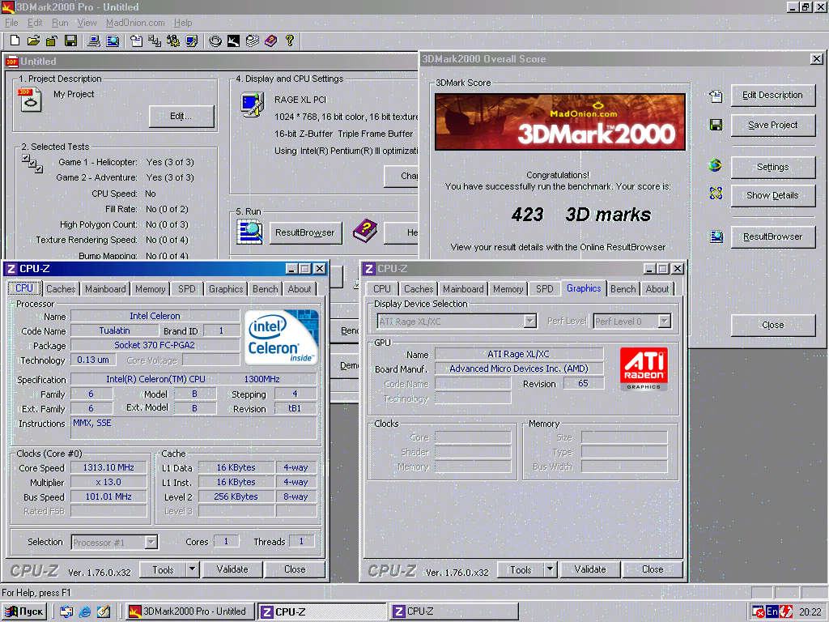Open project description toolbar icon
The width and height of the screenshot is (829, 622).
pyautogui.click(x=136, y=40)
